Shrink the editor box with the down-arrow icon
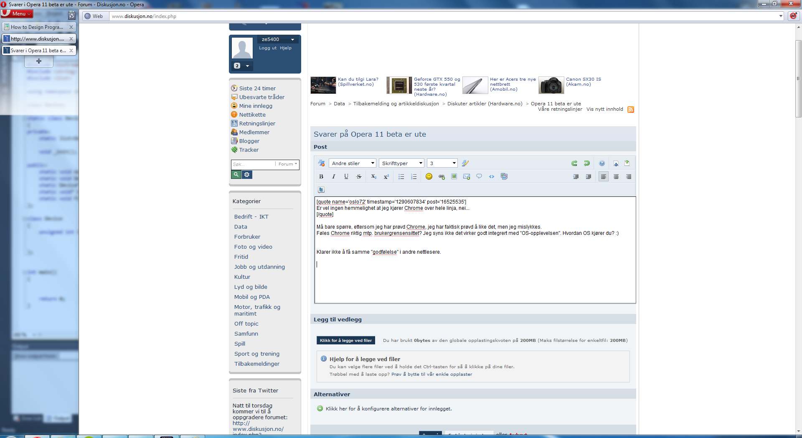 (616, 163)
